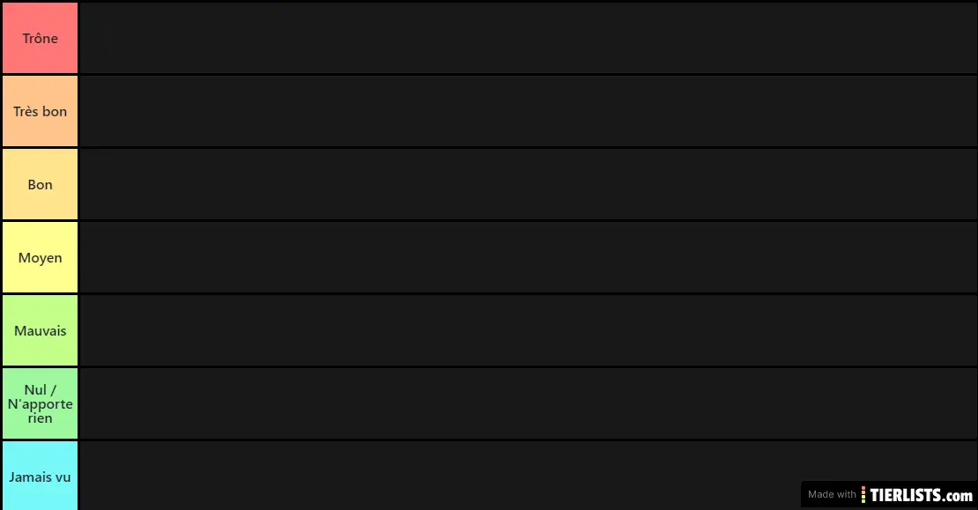Select the orange Très bon tier label

pyautogui.click(x=41, y=111)
